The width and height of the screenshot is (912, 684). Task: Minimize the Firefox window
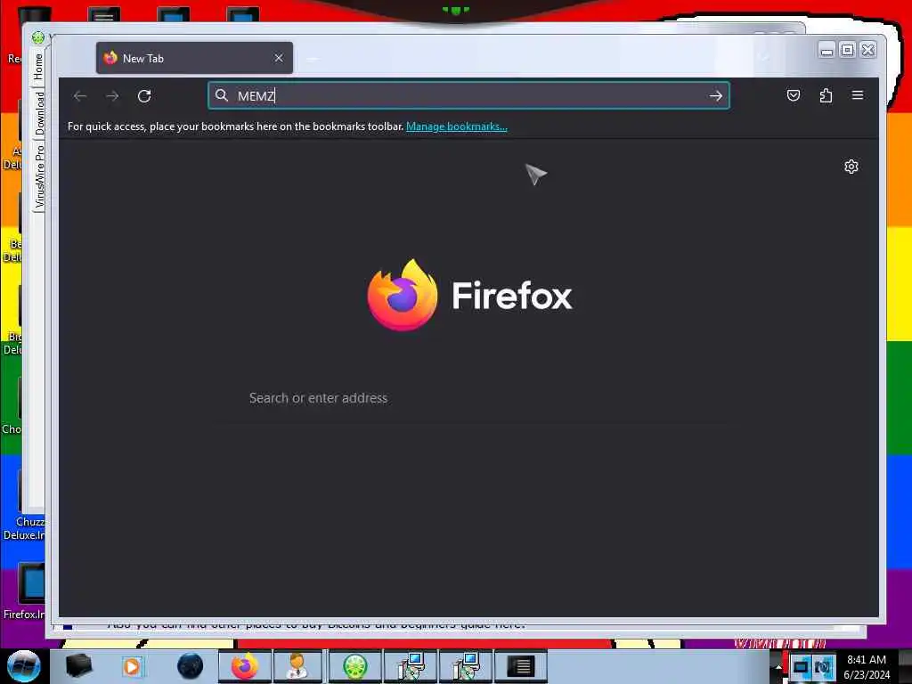(x=826, y=50)
